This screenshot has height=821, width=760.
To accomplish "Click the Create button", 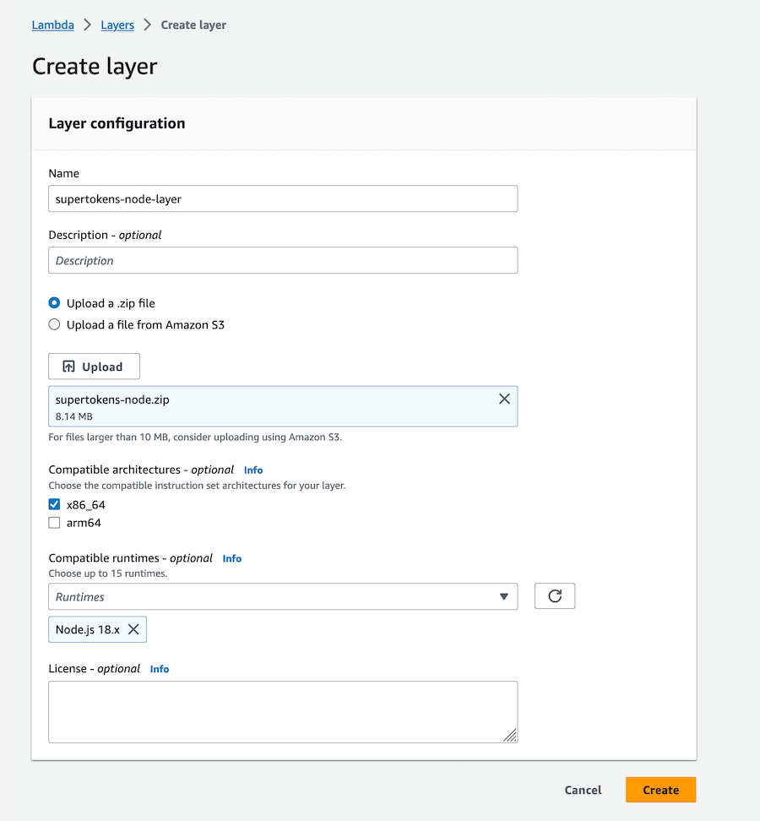I will [x=660, y=790].
